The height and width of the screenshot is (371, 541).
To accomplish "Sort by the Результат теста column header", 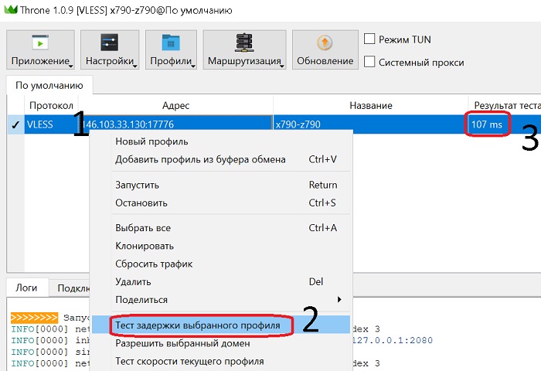I will [502, 105].
